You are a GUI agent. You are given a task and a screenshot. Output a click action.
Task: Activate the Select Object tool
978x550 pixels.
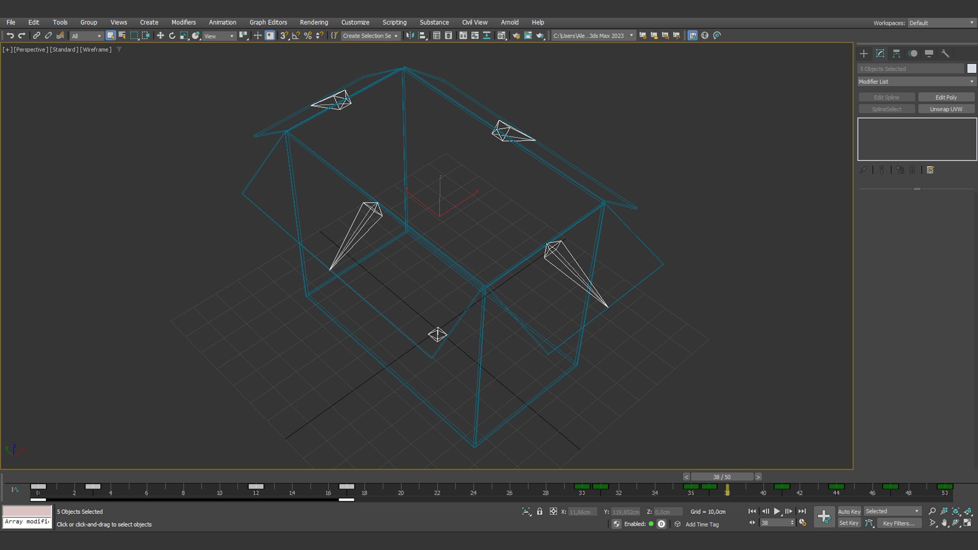click(111, 36)
